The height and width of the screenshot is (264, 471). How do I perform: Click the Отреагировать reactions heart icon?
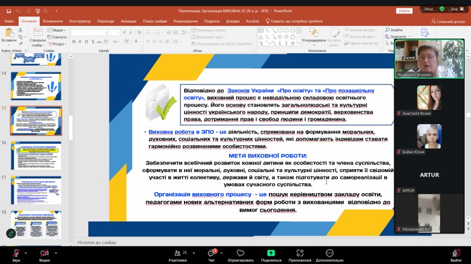point(240,253)
